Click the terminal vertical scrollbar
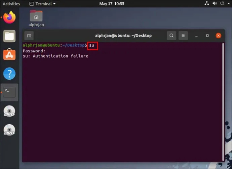This screenshot has height=169, width=232. pyautogui.click(x=223, y=102)
